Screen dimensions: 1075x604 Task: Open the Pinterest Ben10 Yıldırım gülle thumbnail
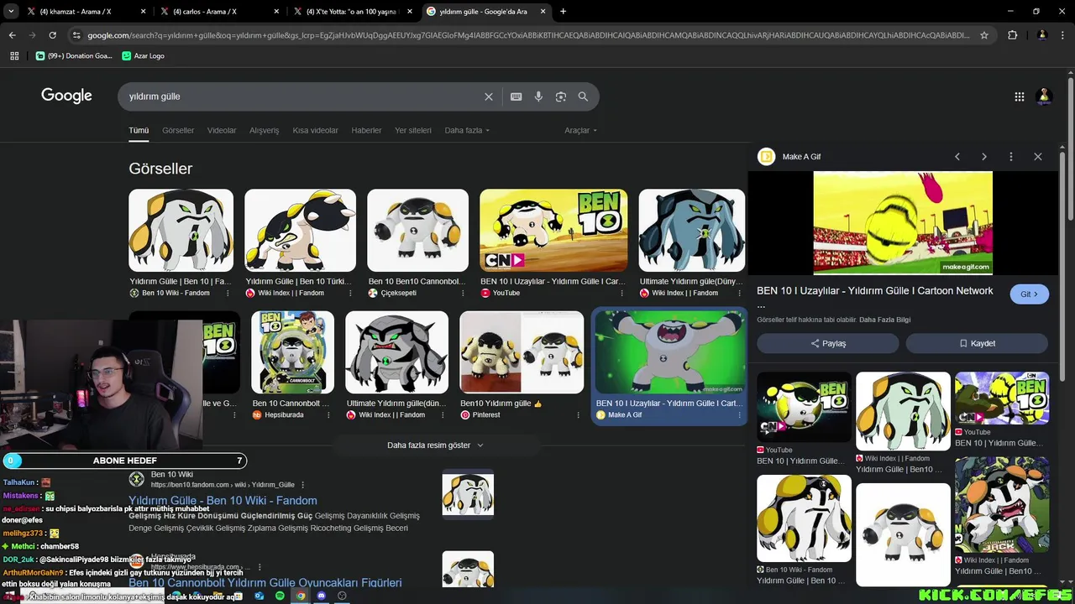tap(522, 352)
